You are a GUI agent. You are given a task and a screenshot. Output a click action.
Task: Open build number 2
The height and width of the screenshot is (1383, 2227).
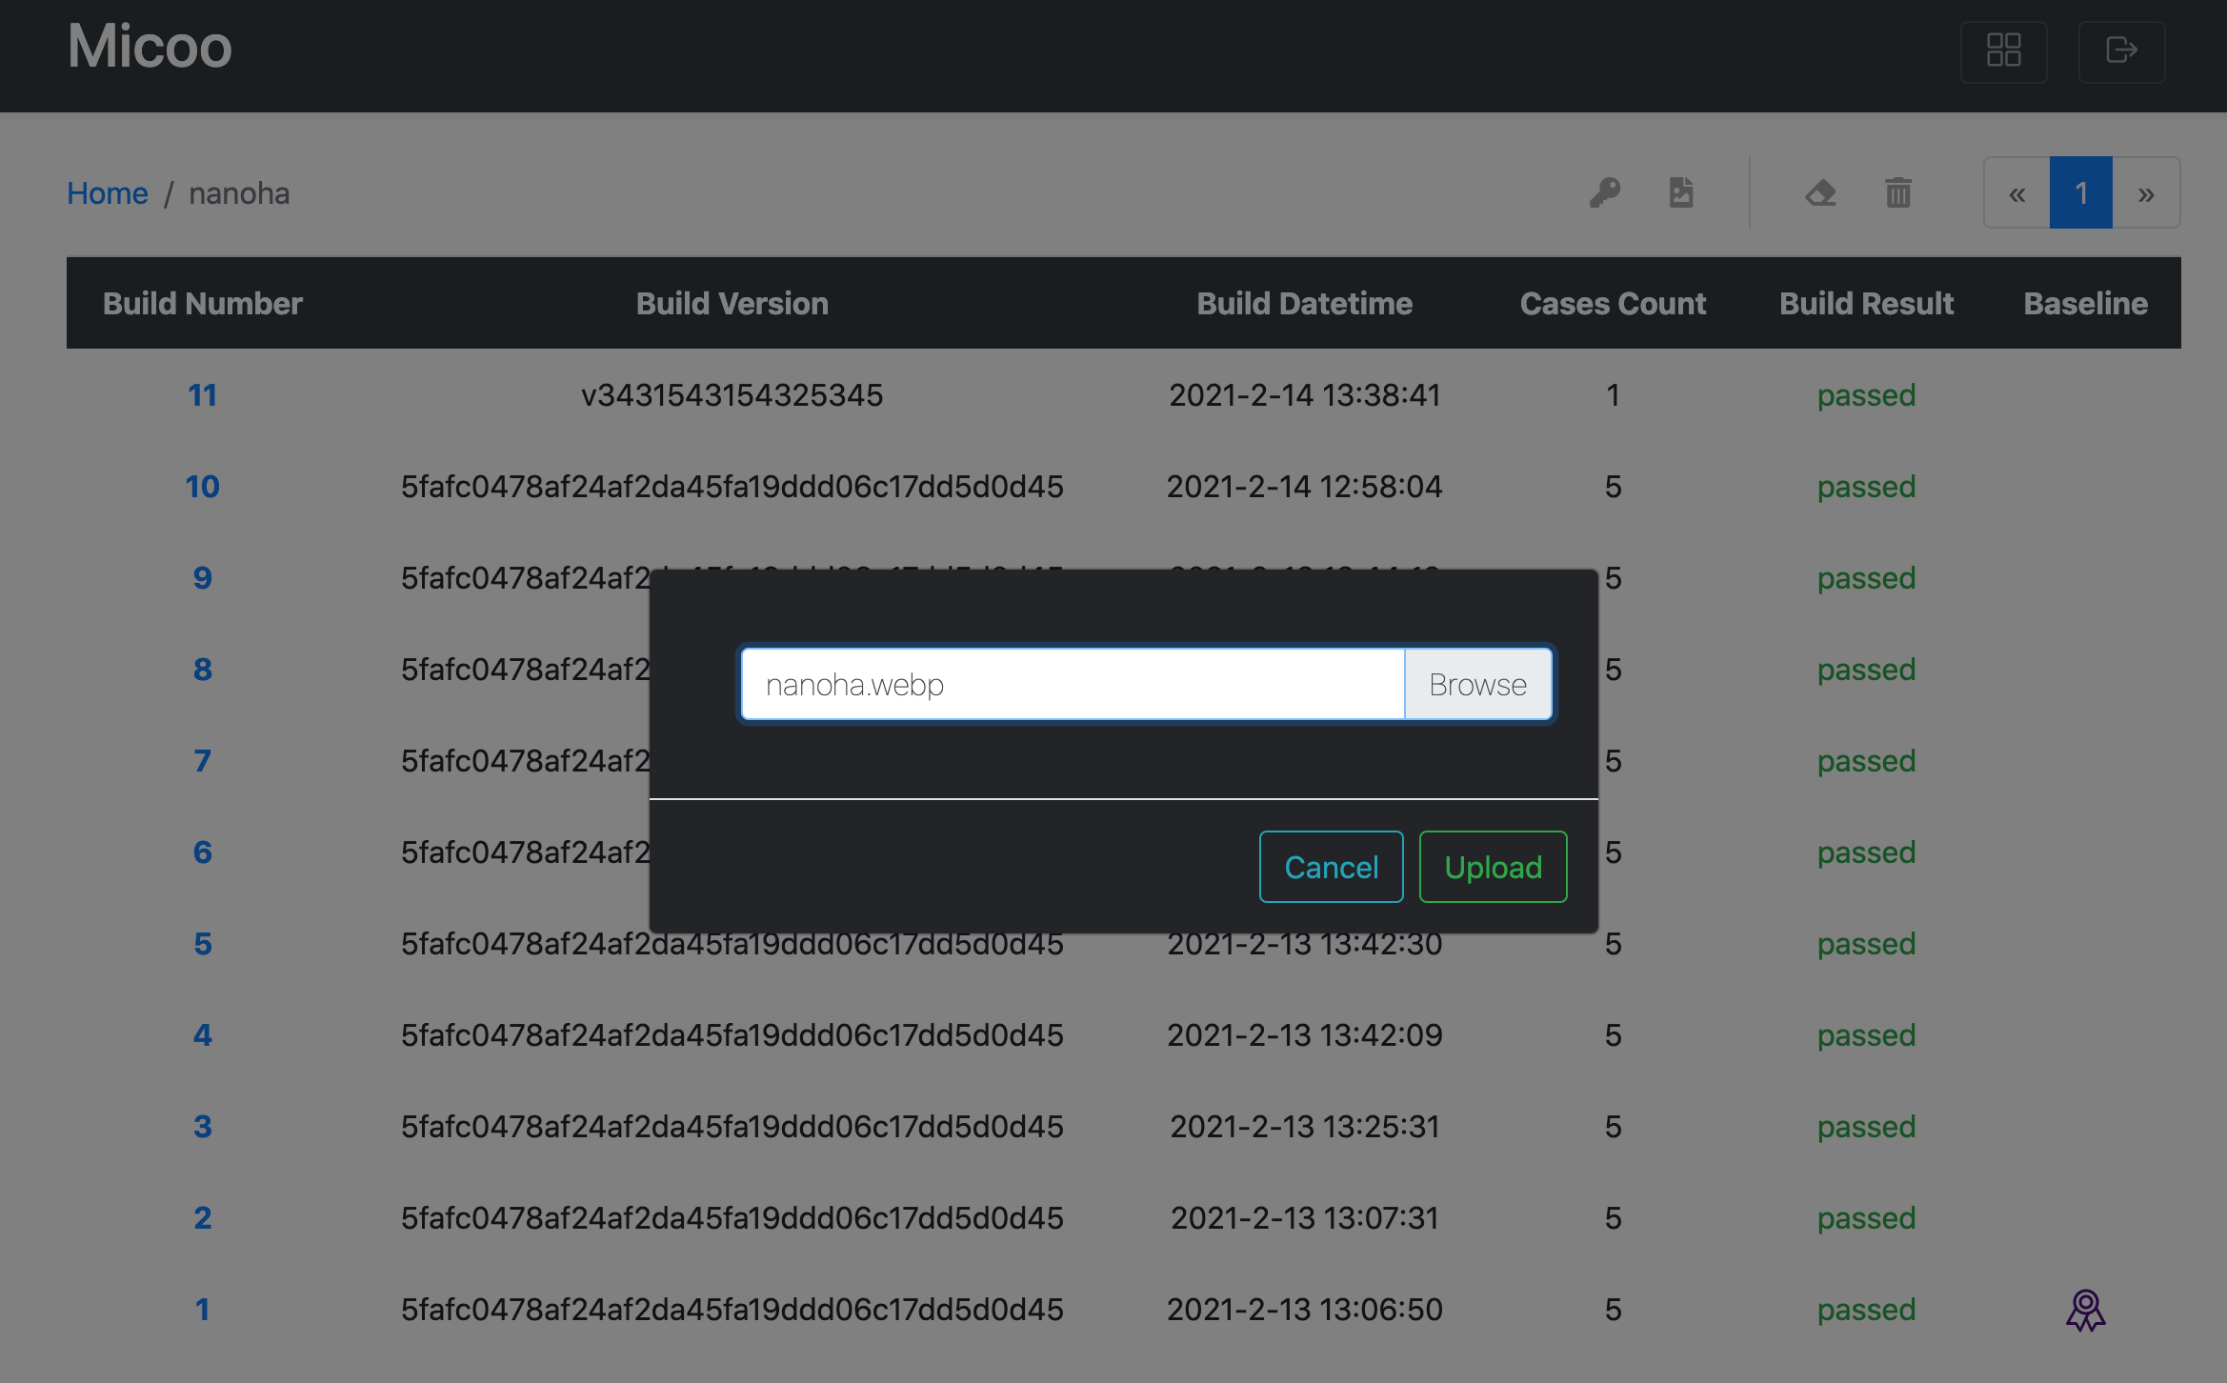pyautogui.click(x=203, y=1218)
